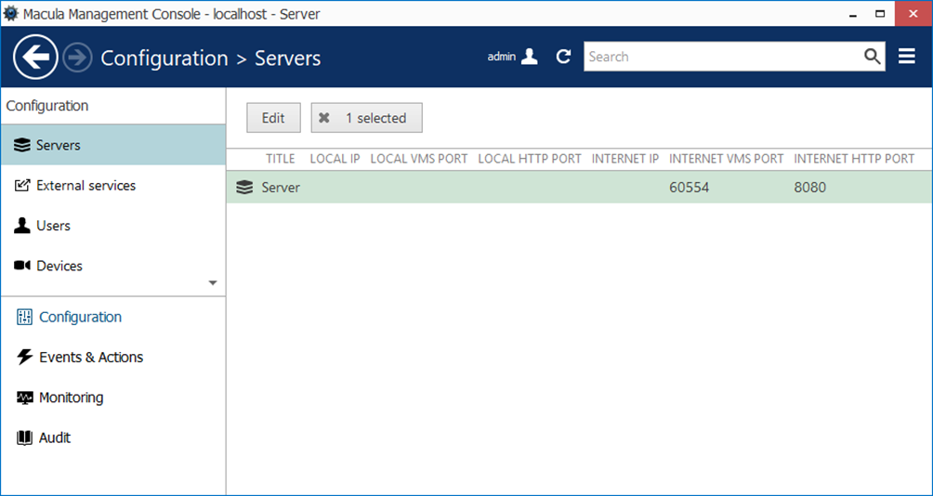Switch to Monitoring section
The height and width of the screenshot is (496, 933).
coord(71,398)
